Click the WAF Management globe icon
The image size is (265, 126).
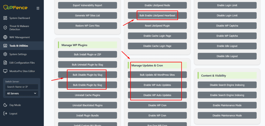point(5,37)
